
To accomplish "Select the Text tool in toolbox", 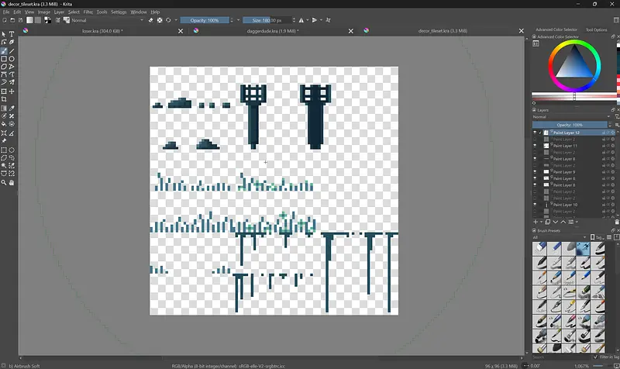I will 12,34.
